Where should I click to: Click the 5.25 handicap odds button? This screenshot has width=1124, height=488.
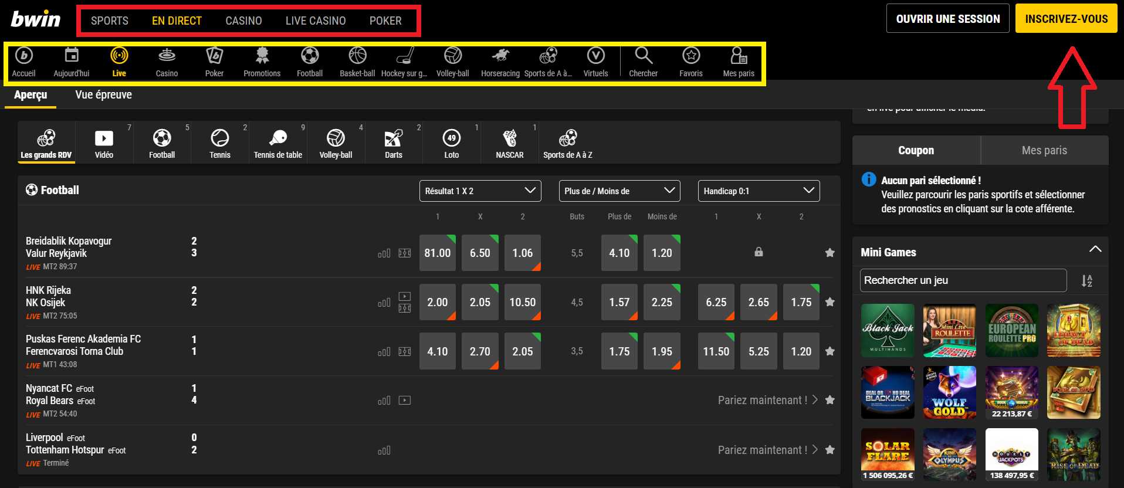[x=759, y=351]
